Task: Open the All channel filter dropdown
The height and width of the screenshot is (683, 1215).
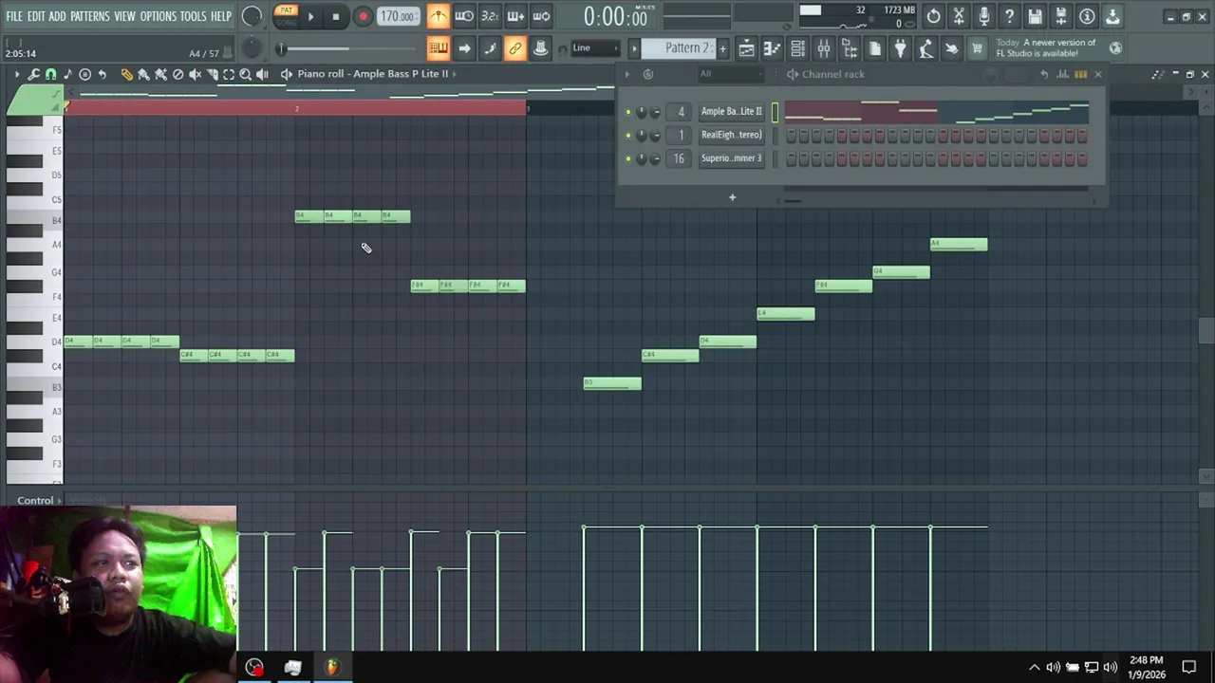Action: point(731,74)
